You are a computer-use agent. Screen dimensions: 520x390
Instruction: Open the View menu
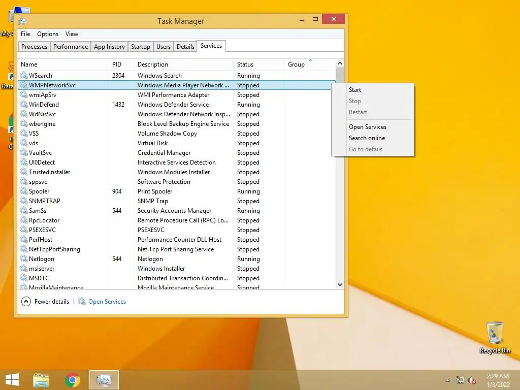[x=72, y=34]
